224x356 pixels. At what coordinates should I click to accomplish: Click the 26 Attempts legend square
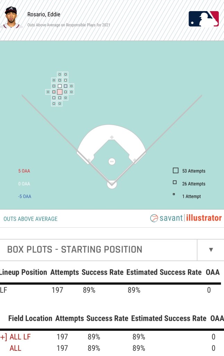click(x=175, y=183)
